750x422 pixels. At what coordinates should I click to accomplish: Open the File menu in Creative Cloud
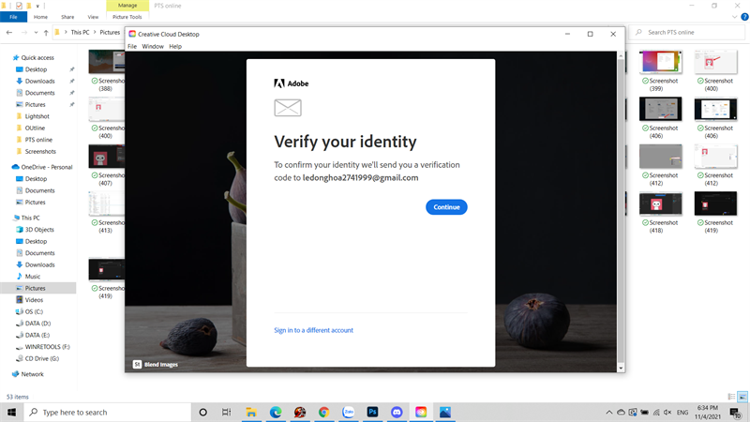click(132, 46)
